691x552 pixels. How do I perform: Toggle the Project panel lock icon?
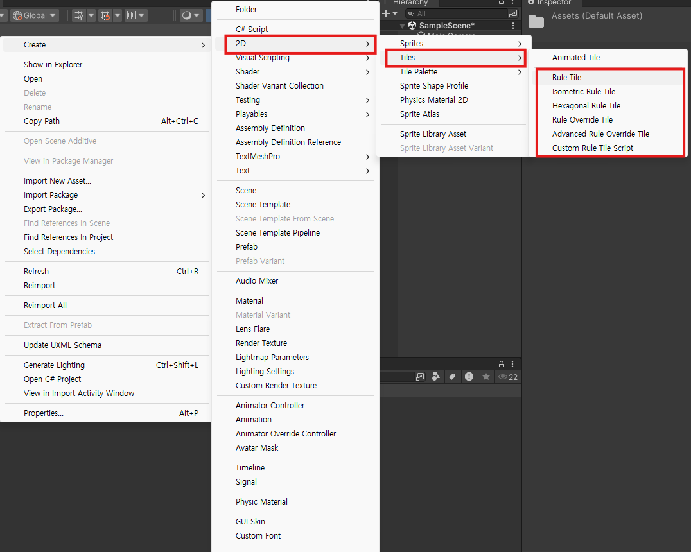502,365
